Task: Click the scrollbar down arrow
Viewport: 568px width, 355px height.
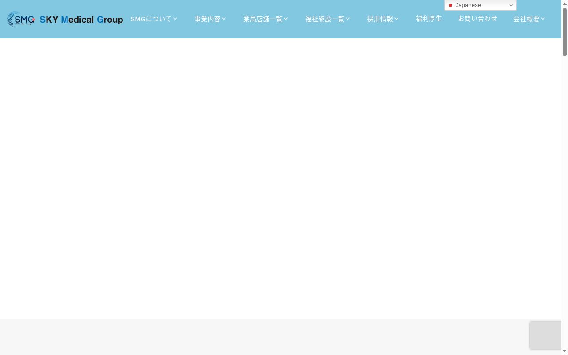Action: pos(564,351)
